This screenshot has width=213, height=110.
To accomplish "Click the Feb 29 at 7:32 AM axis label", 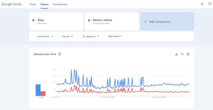I will pos(108,97).
